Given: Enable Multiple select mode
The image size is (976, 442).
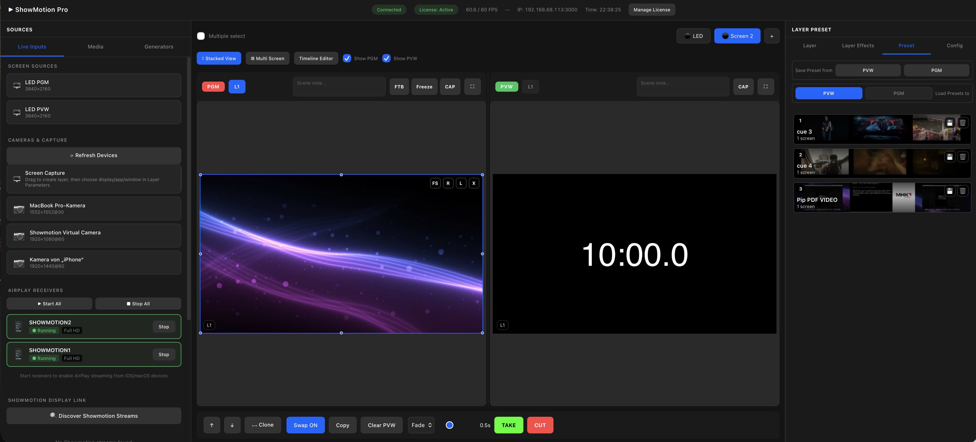Looking at the screenshot, I should pyautogui.click(x=201, y=36).
